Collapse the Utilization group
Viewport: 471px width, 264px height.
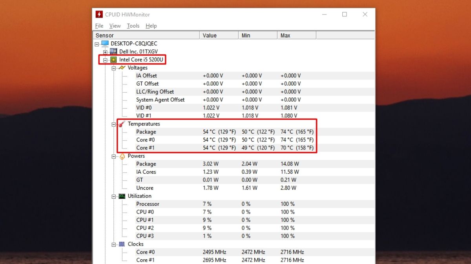click(114, 196)
